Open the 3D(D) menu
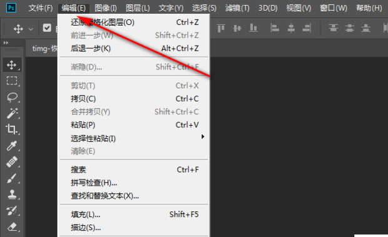Screen dimensions: 388x237 coord(268,8)
